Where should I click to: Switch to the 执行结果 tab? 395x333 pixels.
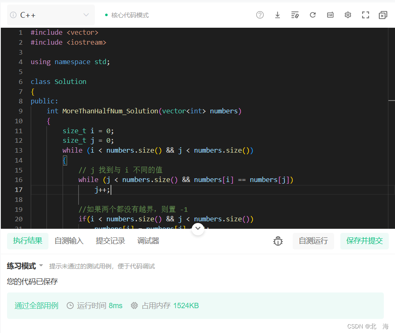pyautogui.click(x=28, y=241)
